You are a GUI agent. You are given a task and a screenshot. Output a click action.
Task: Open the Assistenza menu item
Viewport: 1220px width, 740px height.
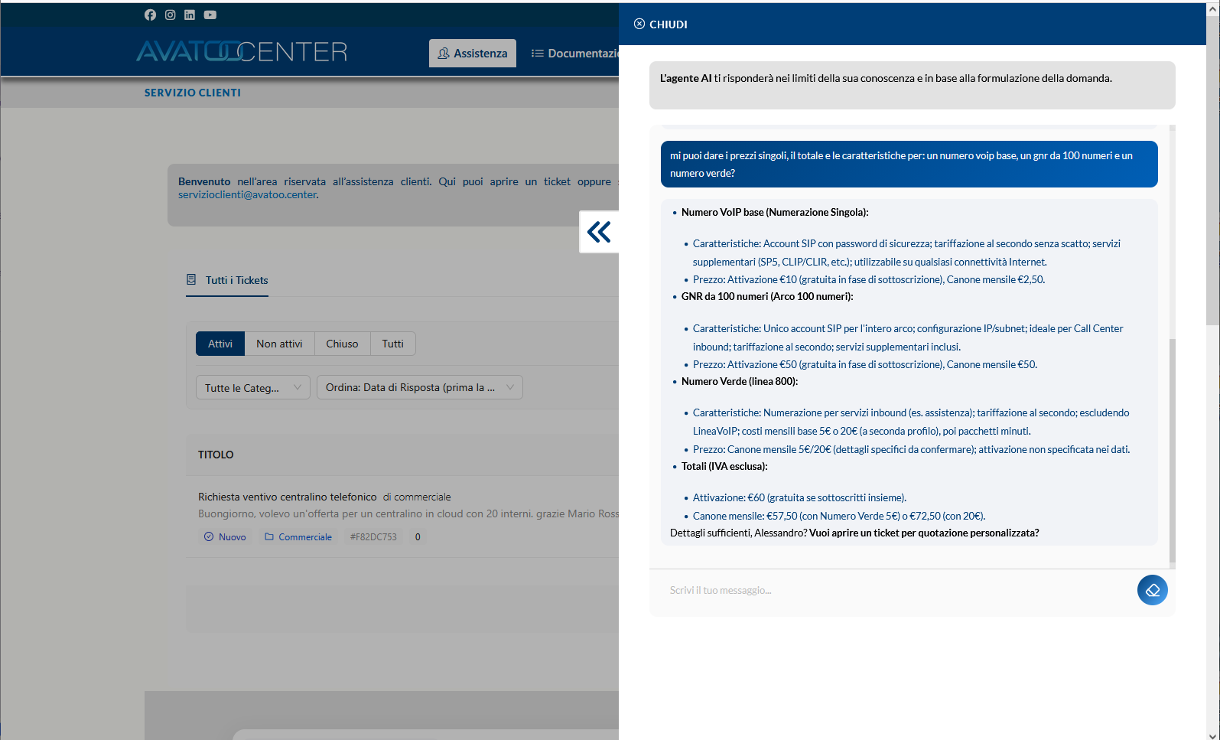[473, 53]
